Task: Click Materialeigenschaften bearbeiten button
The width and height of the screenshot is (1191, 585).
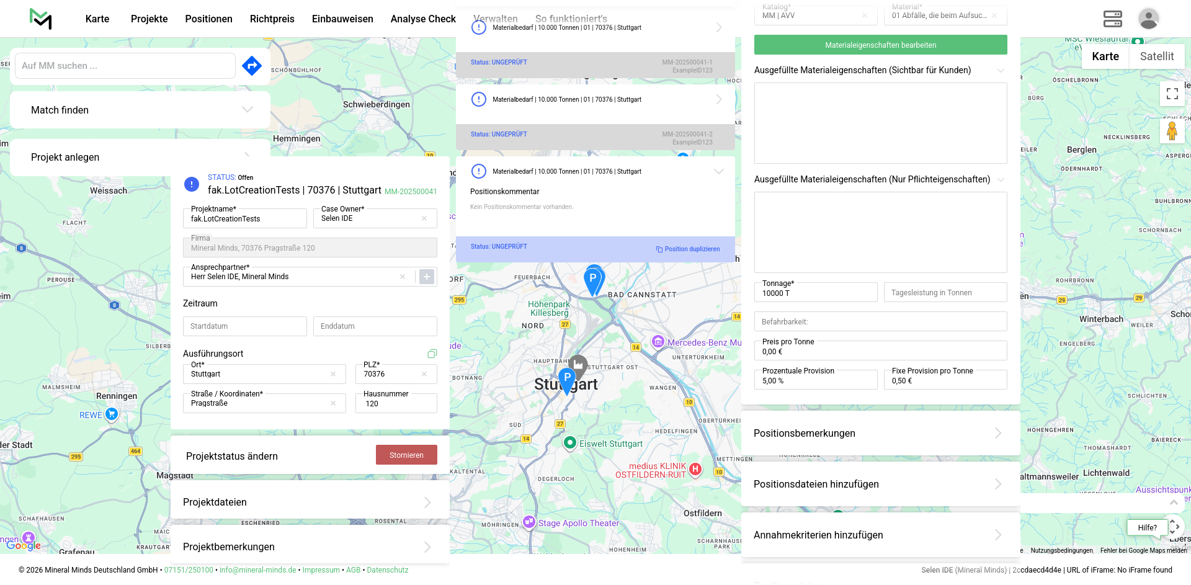Action: (880, 45)
